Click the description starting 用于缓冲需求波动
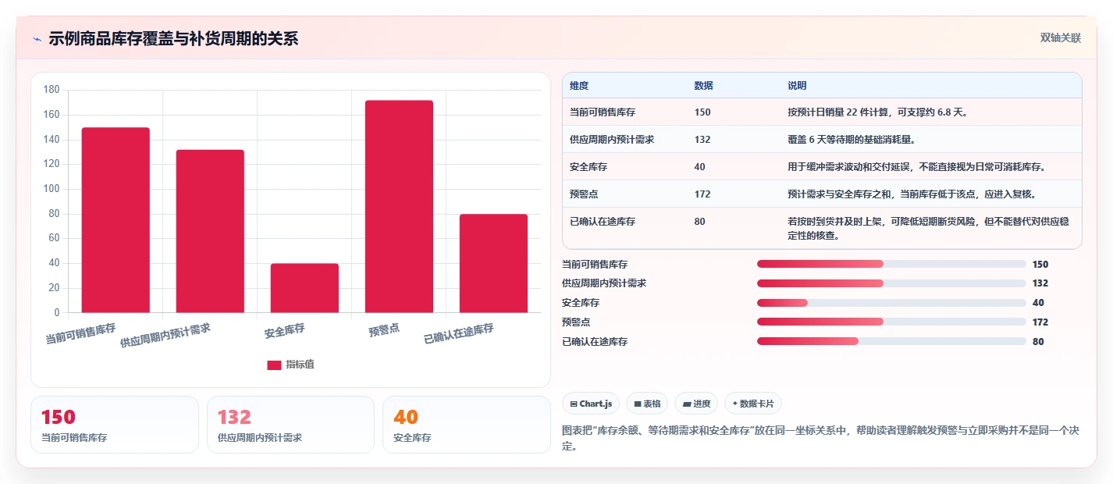 coord(916,167)
